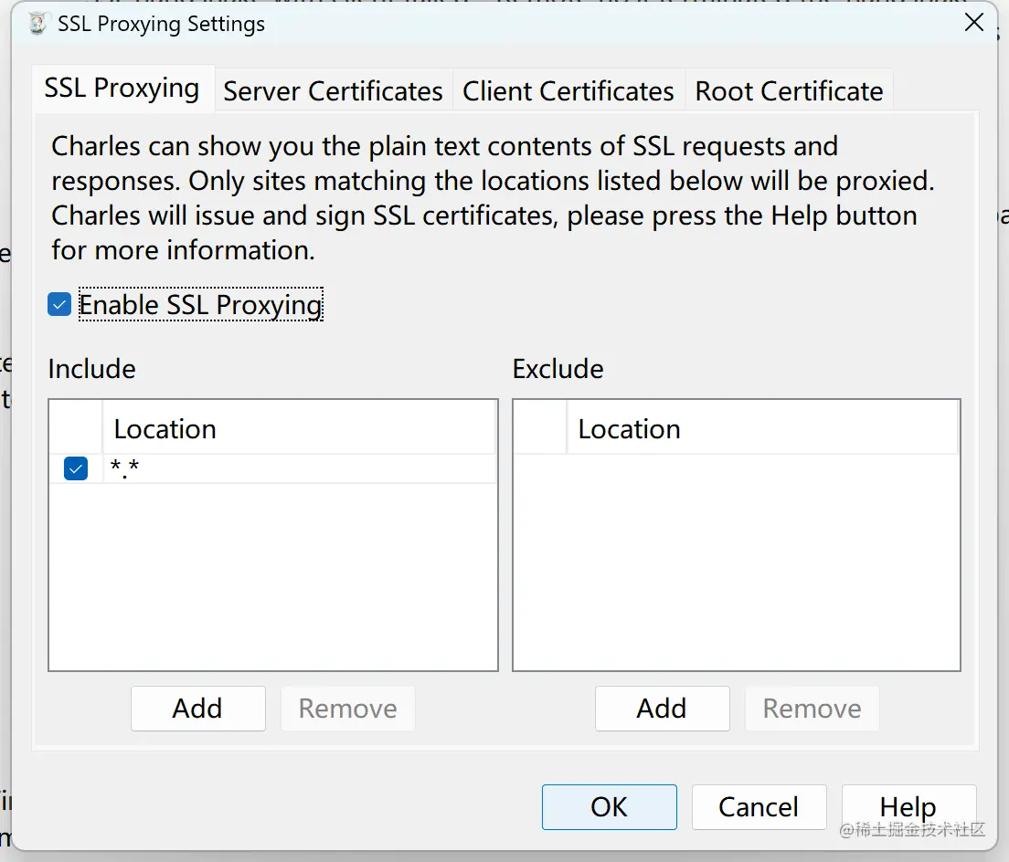Uncheck the *.* include location checkbox
This screenshot has width=1009, height=862.
point(76,468)
